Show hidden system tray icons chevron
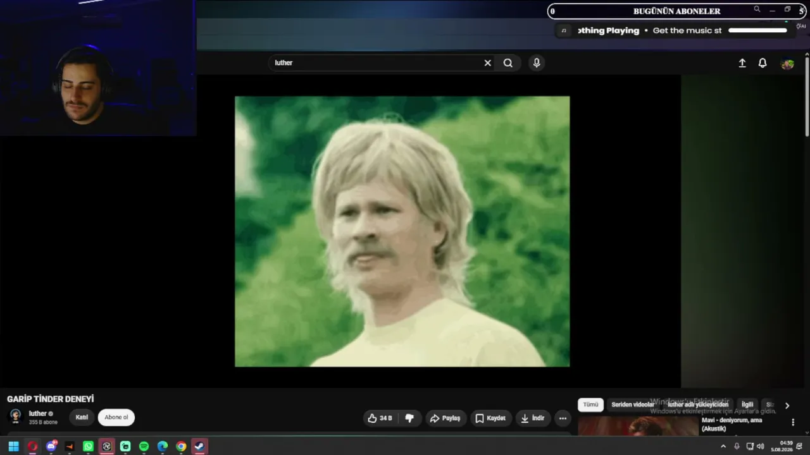 723,446
